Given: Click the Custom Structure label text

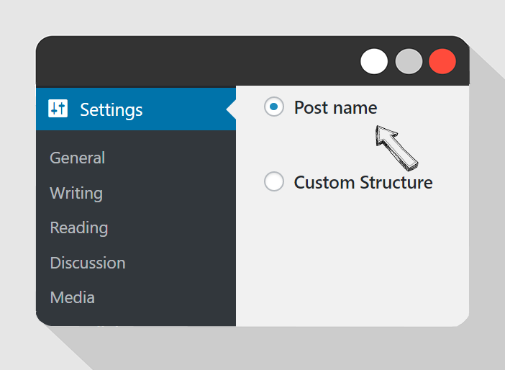Looking at the screenshot, I should pos(363,182).
